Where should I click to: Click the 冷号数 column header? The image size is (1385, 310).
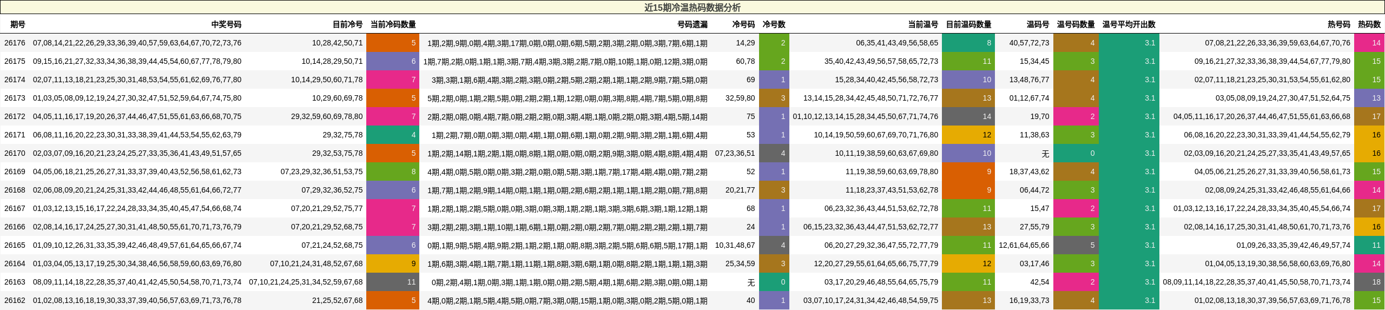[774, 24]
